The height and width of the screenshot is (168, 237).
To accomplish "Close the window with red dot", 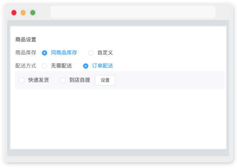I will point(14,13).
